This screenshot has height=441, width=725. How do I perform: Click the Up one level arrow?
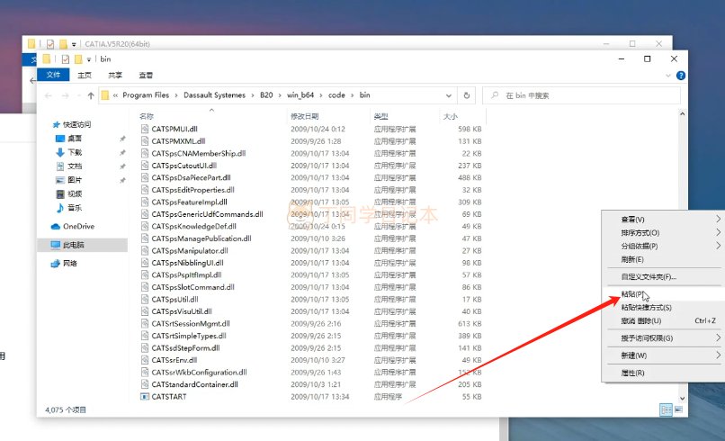[x=91, y=95]
